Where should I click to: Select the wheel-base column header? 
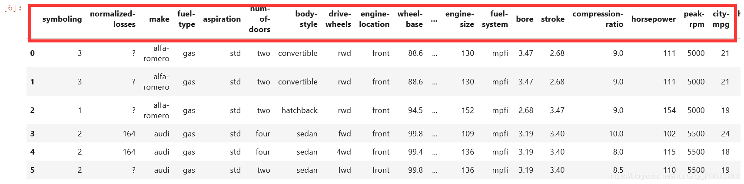click(x=410, y=19)
